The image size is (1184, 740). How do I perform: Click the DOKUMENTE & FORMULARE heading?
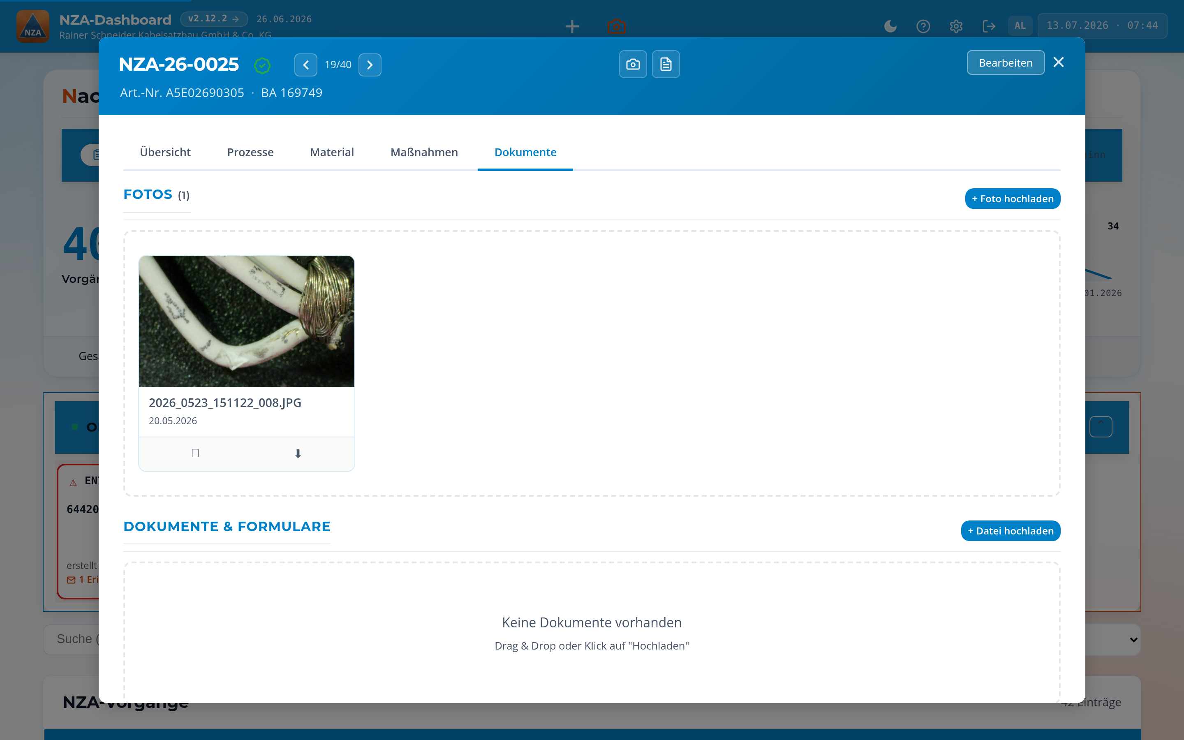point(227,527)
